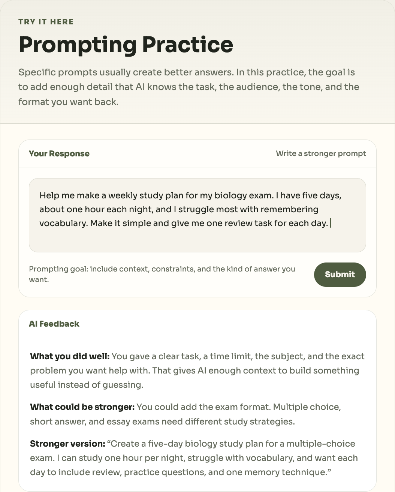Click the words Help me in the text box
Screen dimensions: 395x492
pyautogui.click(x=53, y=195)
